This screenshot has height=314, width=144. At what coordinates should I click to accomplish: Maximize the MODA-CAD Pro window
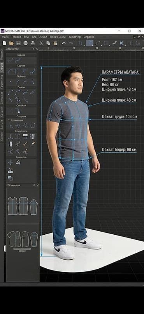tap(129, 31)
